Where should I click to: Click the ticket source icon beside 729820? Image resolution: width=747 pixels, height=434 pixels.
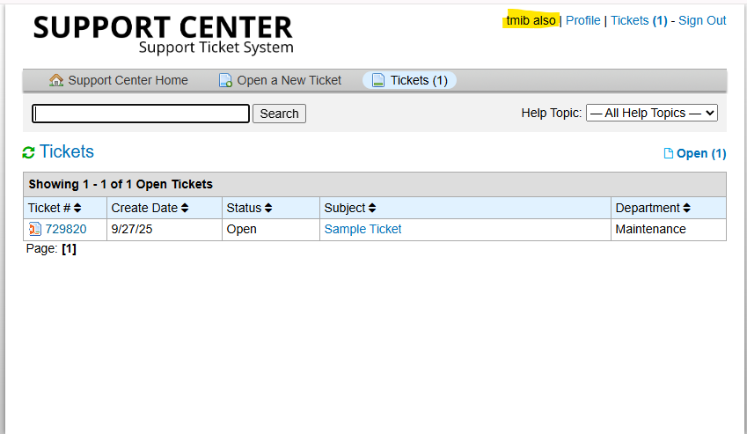coord(35,229)
